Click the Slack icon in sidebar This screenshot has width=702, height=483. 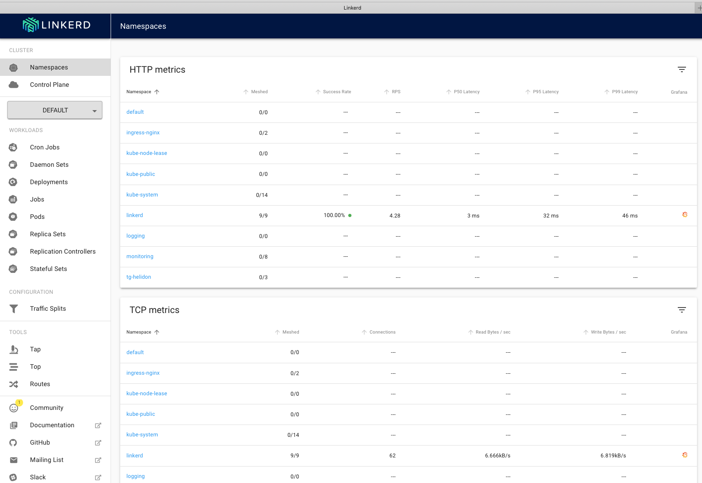[13, 478]
